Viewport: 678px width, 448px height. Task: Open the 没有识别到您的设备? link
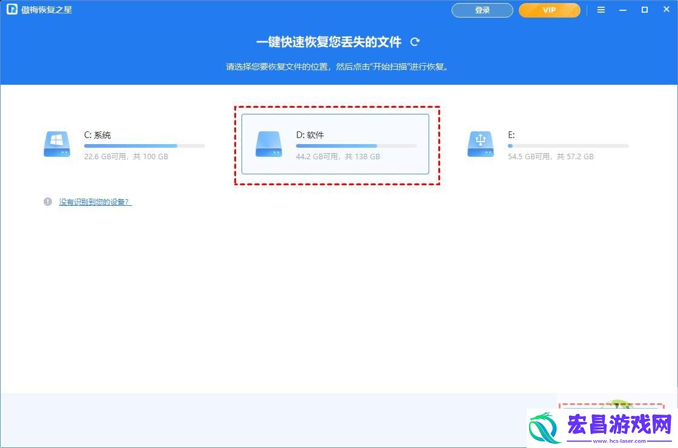(95, 202)
